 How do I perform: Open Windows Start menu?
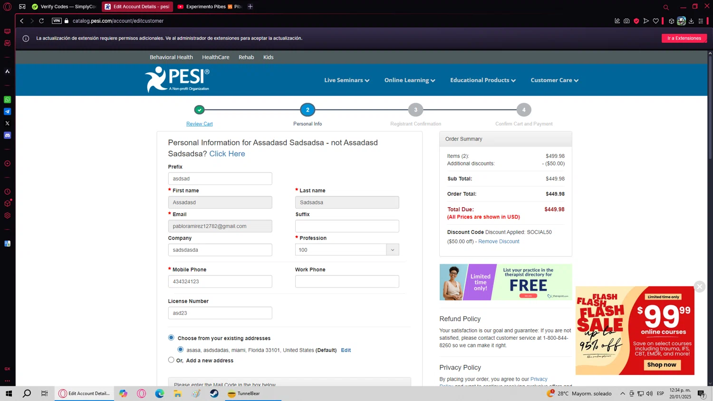9,393
